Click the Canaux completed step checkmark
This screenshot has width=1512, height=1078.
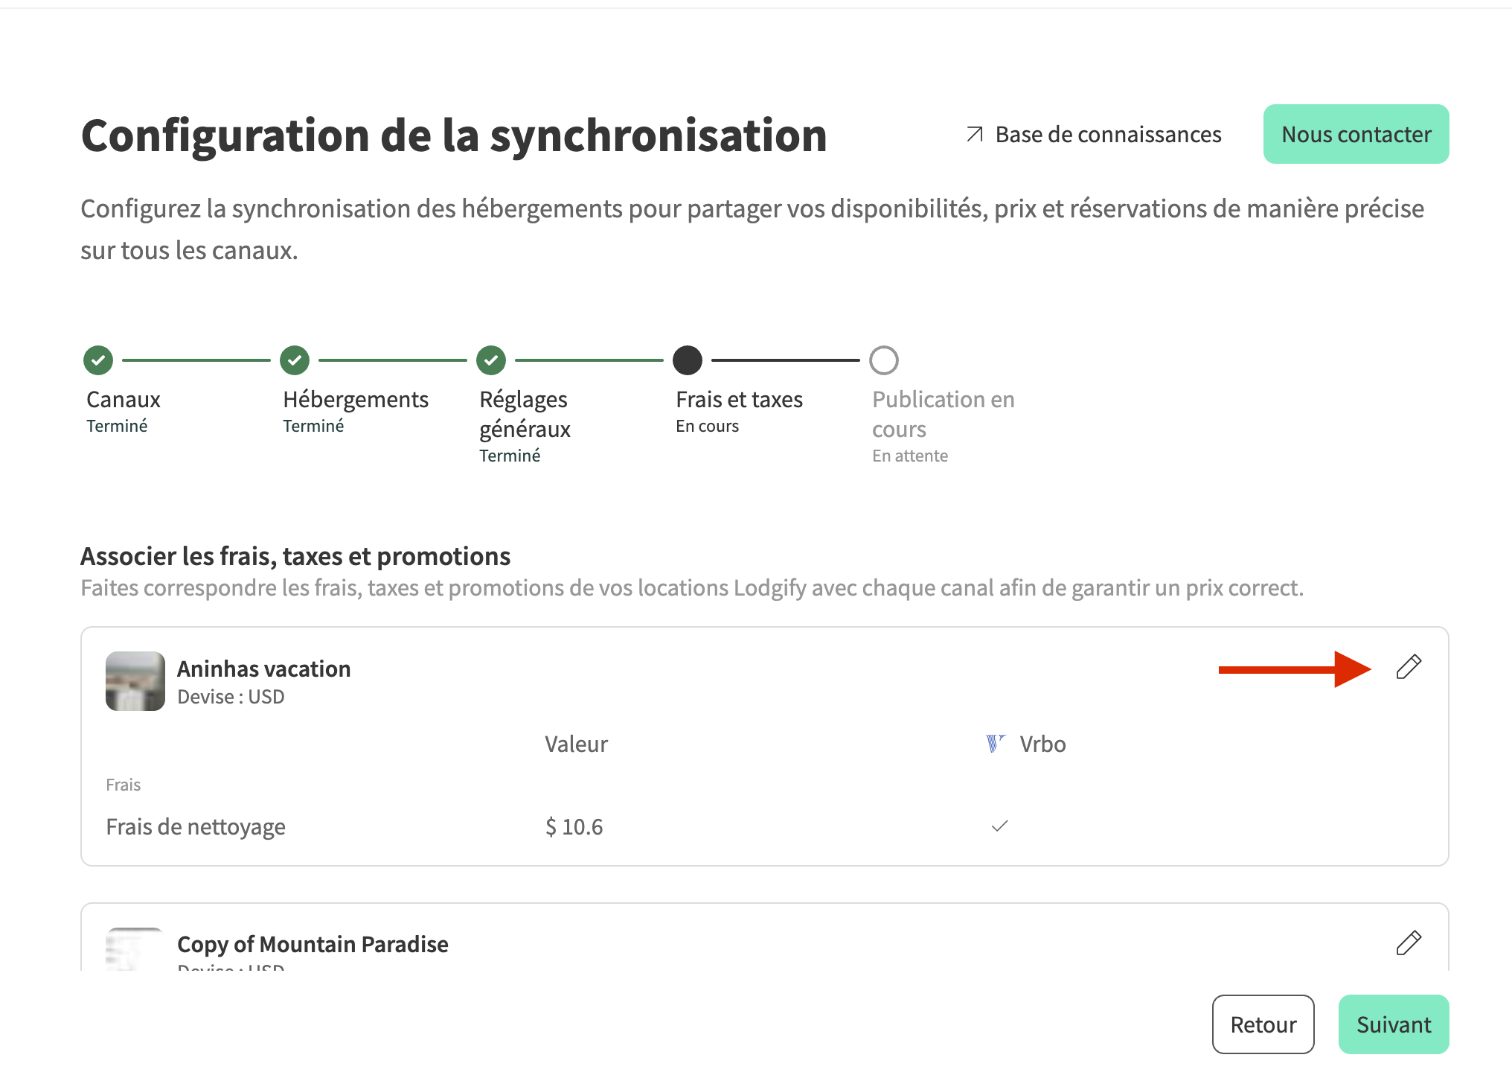click(x=98, y=360)
